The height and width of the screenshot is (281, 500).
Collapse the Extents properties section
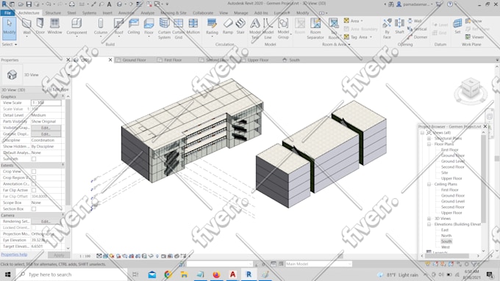pyautogui.click(x=63, y=165)
